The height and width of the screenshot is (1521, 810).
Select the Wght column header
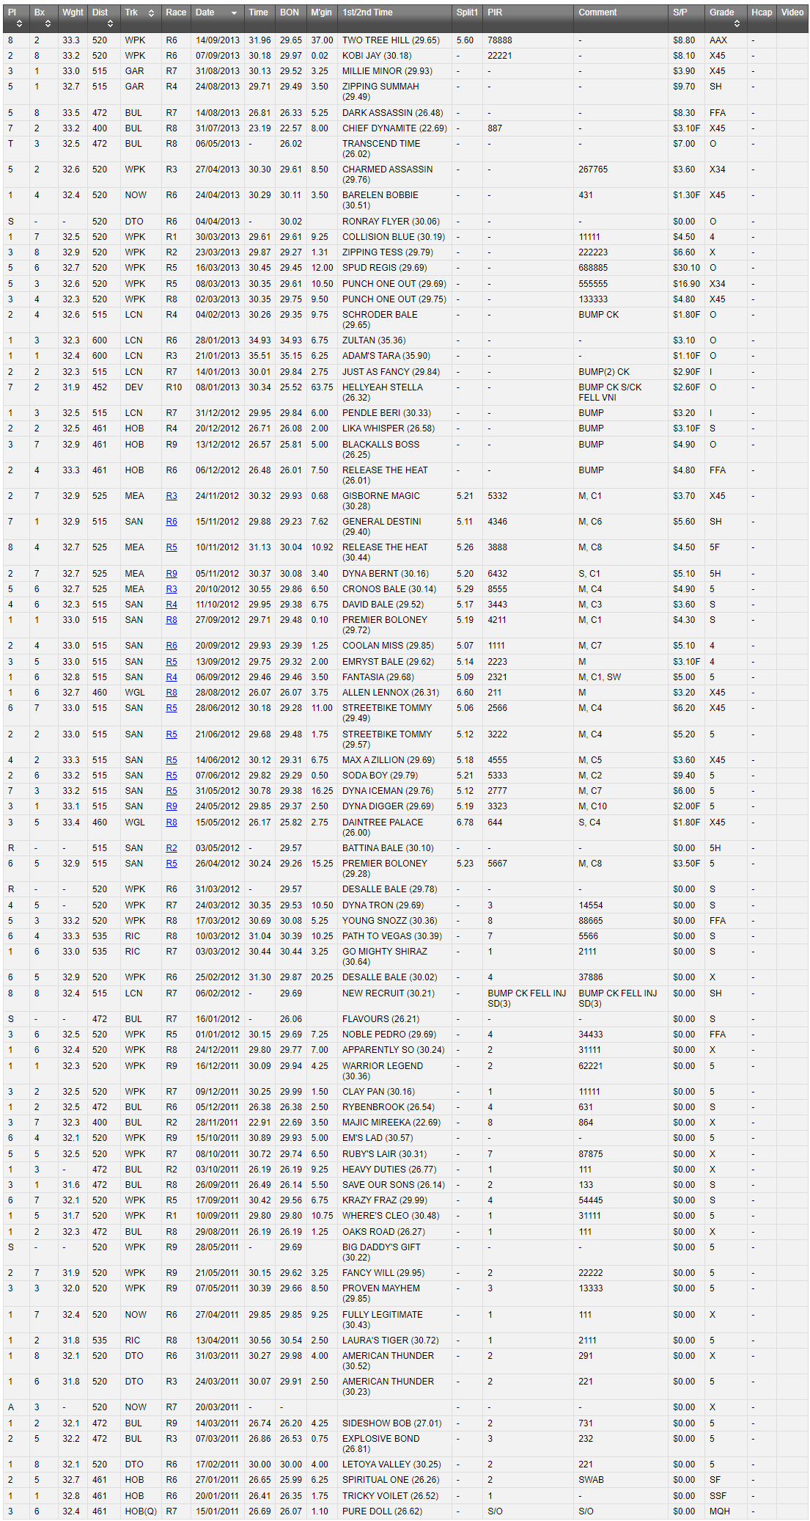tap(73, 12)
